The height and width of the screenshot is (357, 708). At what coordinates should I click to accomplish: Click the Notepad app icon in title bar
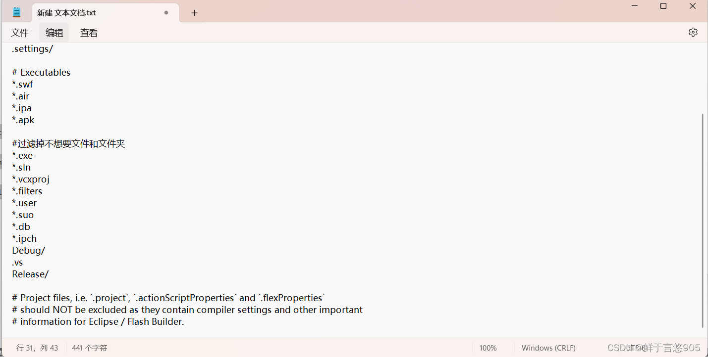(17, 12)
